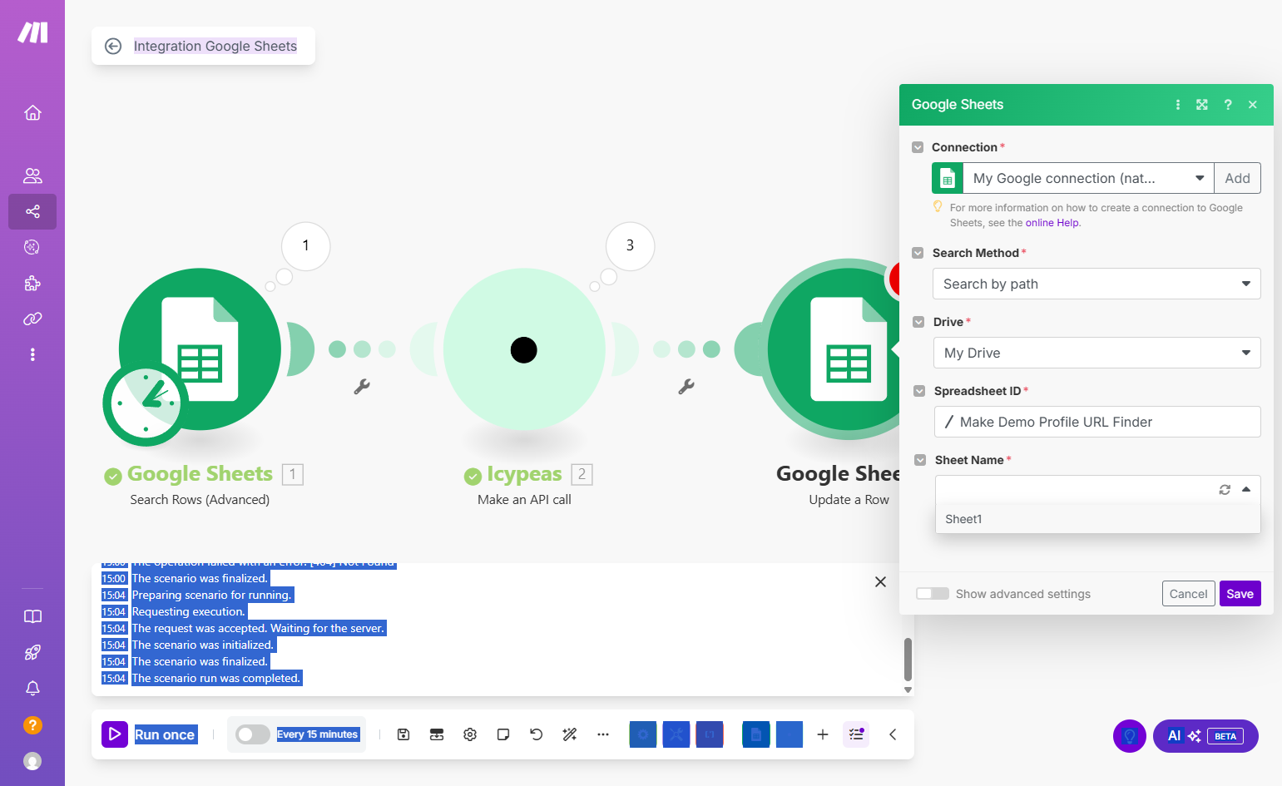Open the My Google connection dropdown
Viewport: 1282px width, 786px height.
[x=1088, y=178]
